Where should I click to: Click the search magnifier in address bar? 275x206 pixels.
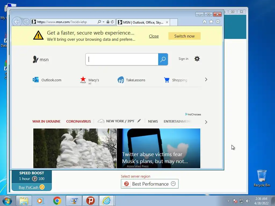99,22
